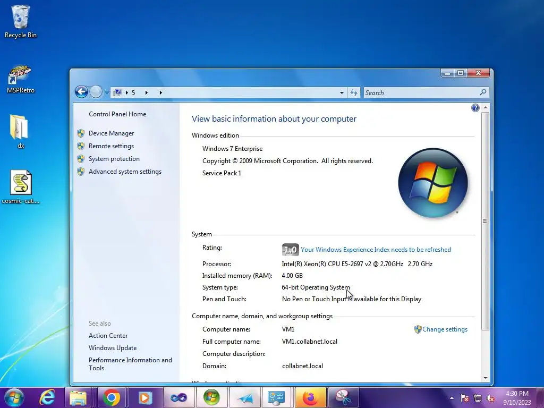Click the first breadcrumb arrow before 5
Screen dimensions: 544x408
click(127, 92)
